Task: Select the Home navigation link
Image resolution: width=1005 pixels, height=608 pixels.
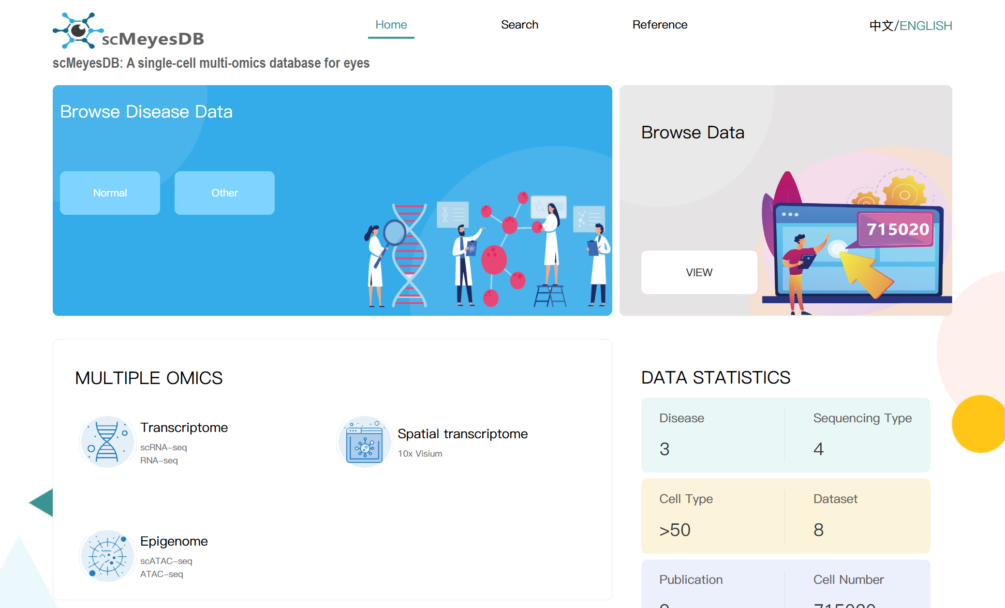Action: (x=391, y=25)
